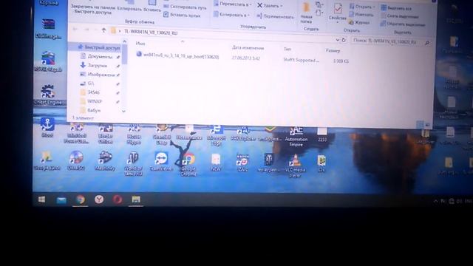This screenshot has height=266, width=473.
Task: Click Вставить ярлык (Paste shortcut)
Action: click(182, 15)
